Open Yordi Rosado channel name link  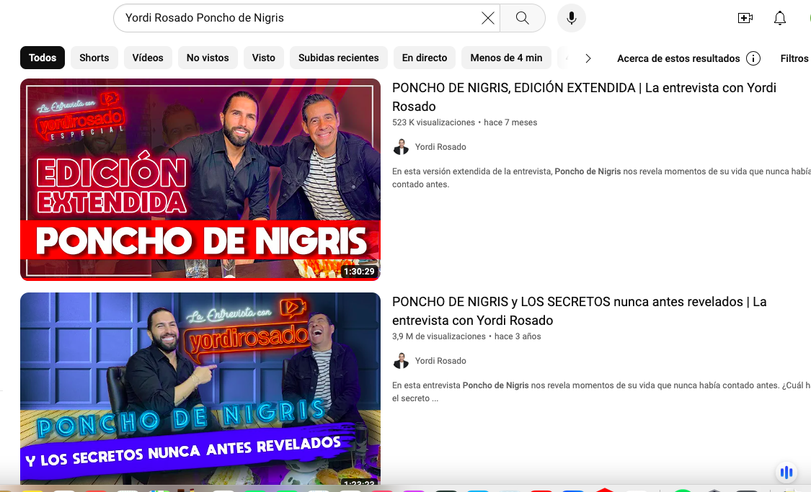tap(440, 147)
